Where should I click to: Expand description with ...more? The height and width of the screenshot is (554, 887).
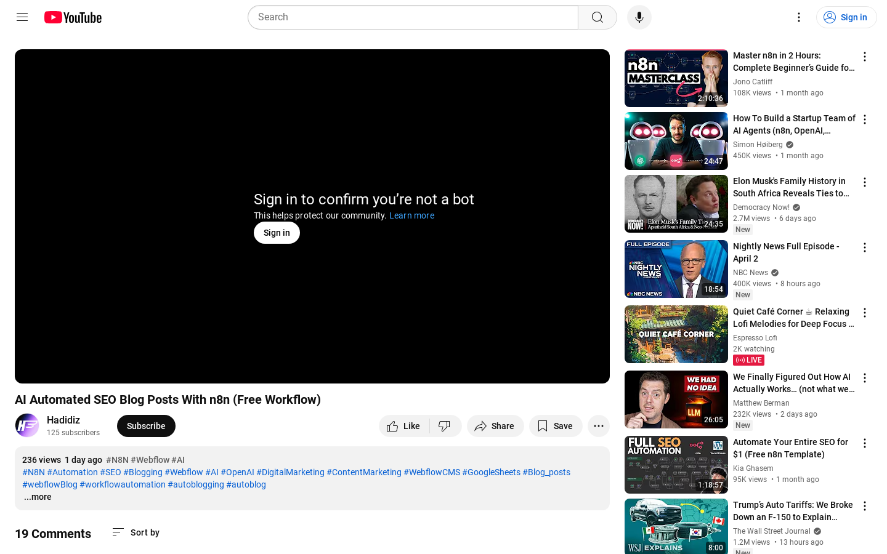click(x=38, y=497)
